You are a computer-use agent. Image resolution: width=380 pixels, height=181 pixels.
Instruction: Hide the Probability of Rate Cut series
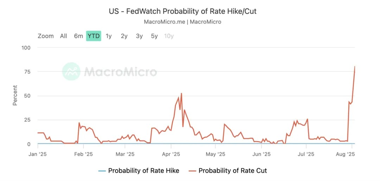click(233, 171)
